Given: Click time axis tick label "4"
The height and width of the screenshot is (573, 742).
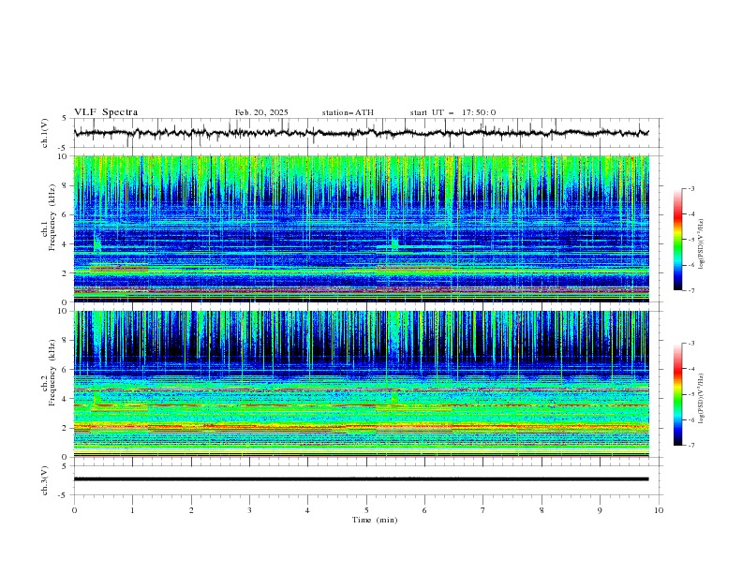Looking at the screenshot, I should tap(307, 510).
